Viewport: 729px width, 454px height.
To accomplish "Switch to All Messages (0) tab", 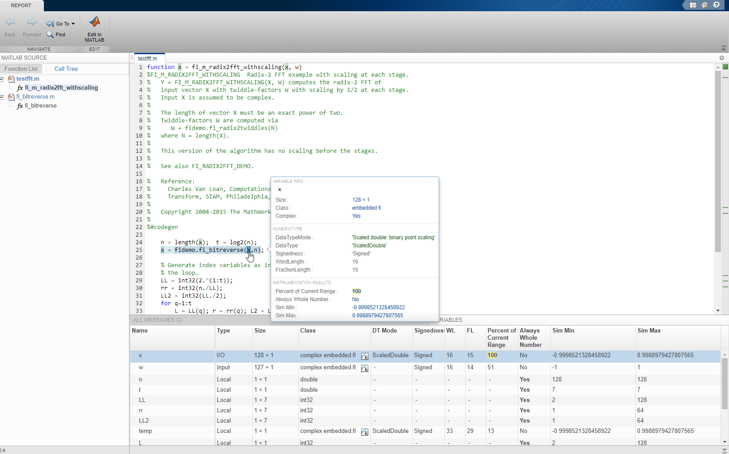I will [158, 320].
